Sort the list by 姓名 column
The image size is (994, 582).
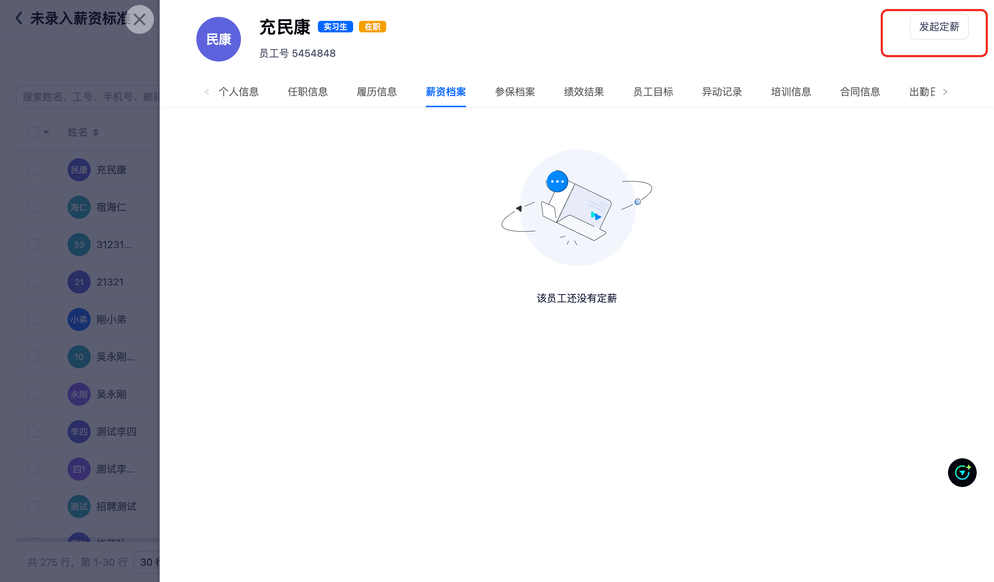point(95,132)
